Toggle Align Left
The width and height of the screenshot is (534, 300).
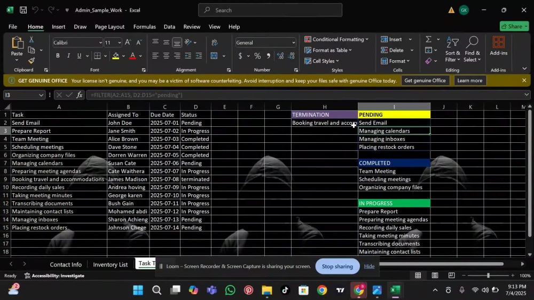tap(155, 56)
